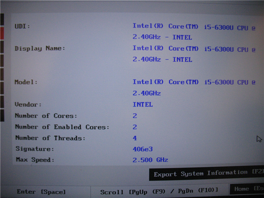Select the Signature label
The width and height of the screenshot is (264, 198).
35,149
